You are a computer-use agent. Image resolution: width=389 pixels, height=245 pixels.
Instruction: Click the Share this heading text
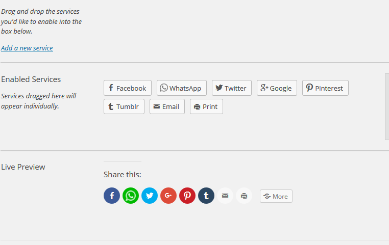[x=123, y=175]
